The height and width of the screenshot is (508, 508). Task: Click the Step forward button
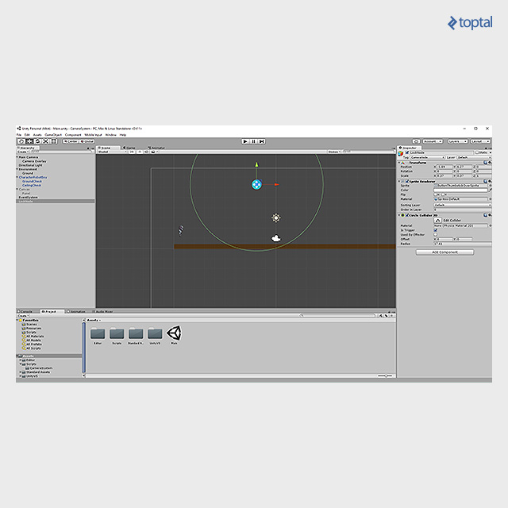click(261, 141)
